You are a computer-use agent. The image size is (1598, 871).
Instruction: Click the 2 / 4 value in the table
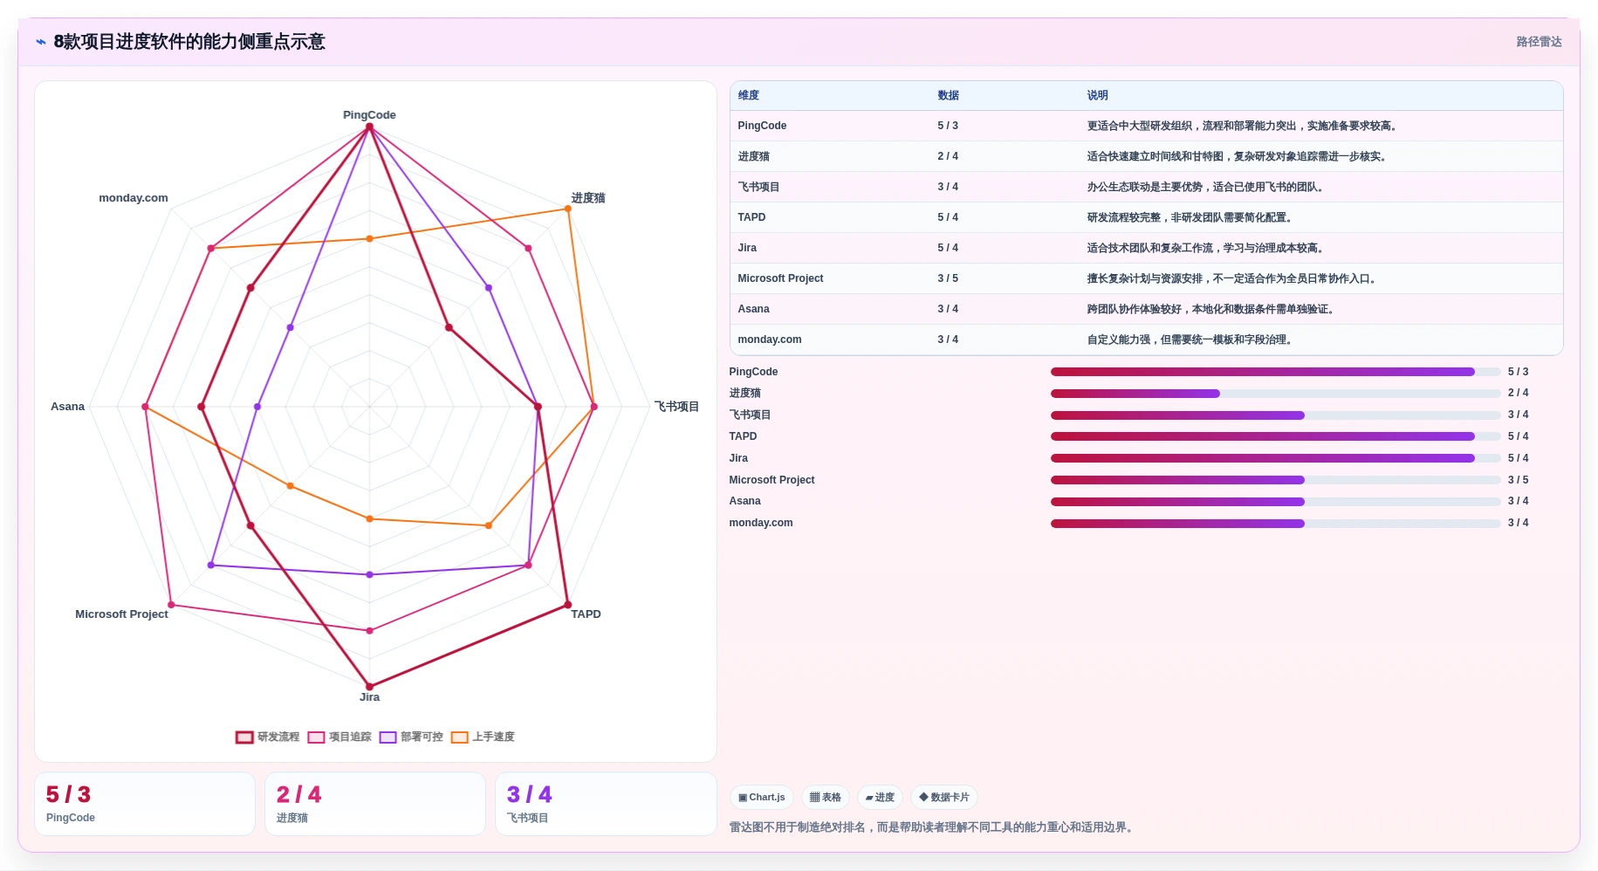pos(948,156)
